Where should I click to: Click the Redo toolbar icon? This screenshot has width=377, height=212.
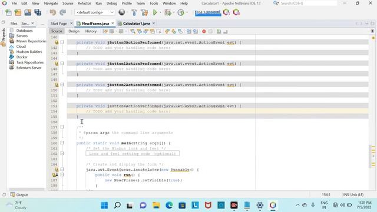(63, 12)
